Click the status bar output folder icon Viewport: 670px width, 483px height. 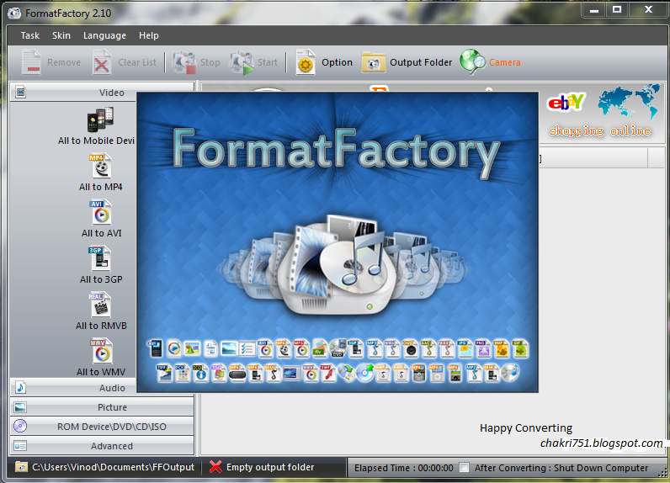point(21,467)
